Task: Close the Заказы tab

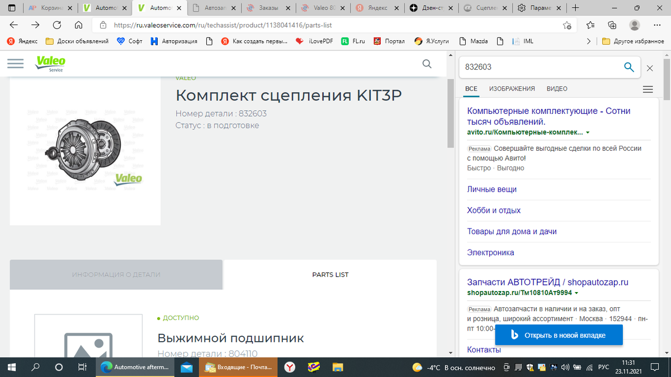Action: click(x=288, y=8)
